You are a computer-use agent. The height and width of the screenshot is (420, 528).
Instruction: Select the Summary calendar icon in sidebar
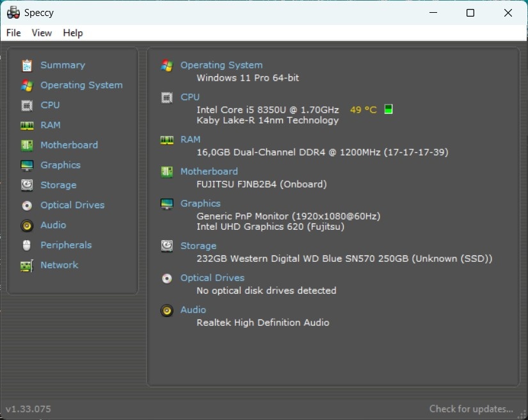[x=26, y=65]
